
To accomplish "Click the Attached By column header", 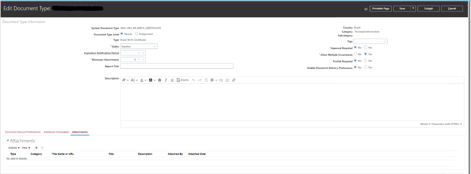I will click(x=175, y=154).
